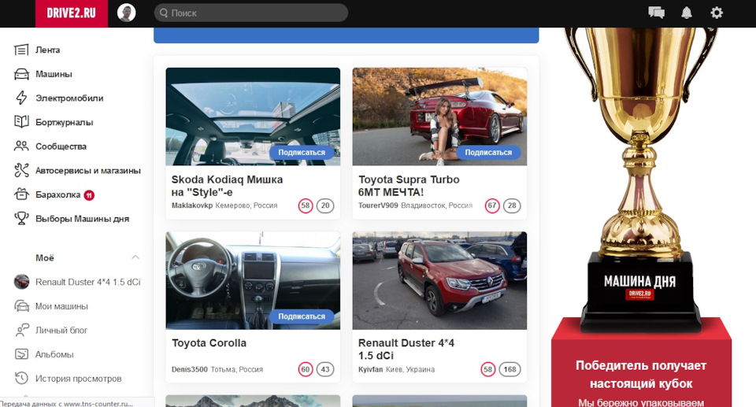This screenshot has height=407, width=756.
Task: Open user Kyivfan profile
Action: tap(370, 369)
